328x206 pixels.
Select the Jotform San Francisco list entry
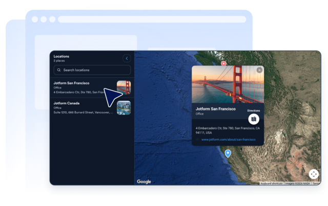92,87
